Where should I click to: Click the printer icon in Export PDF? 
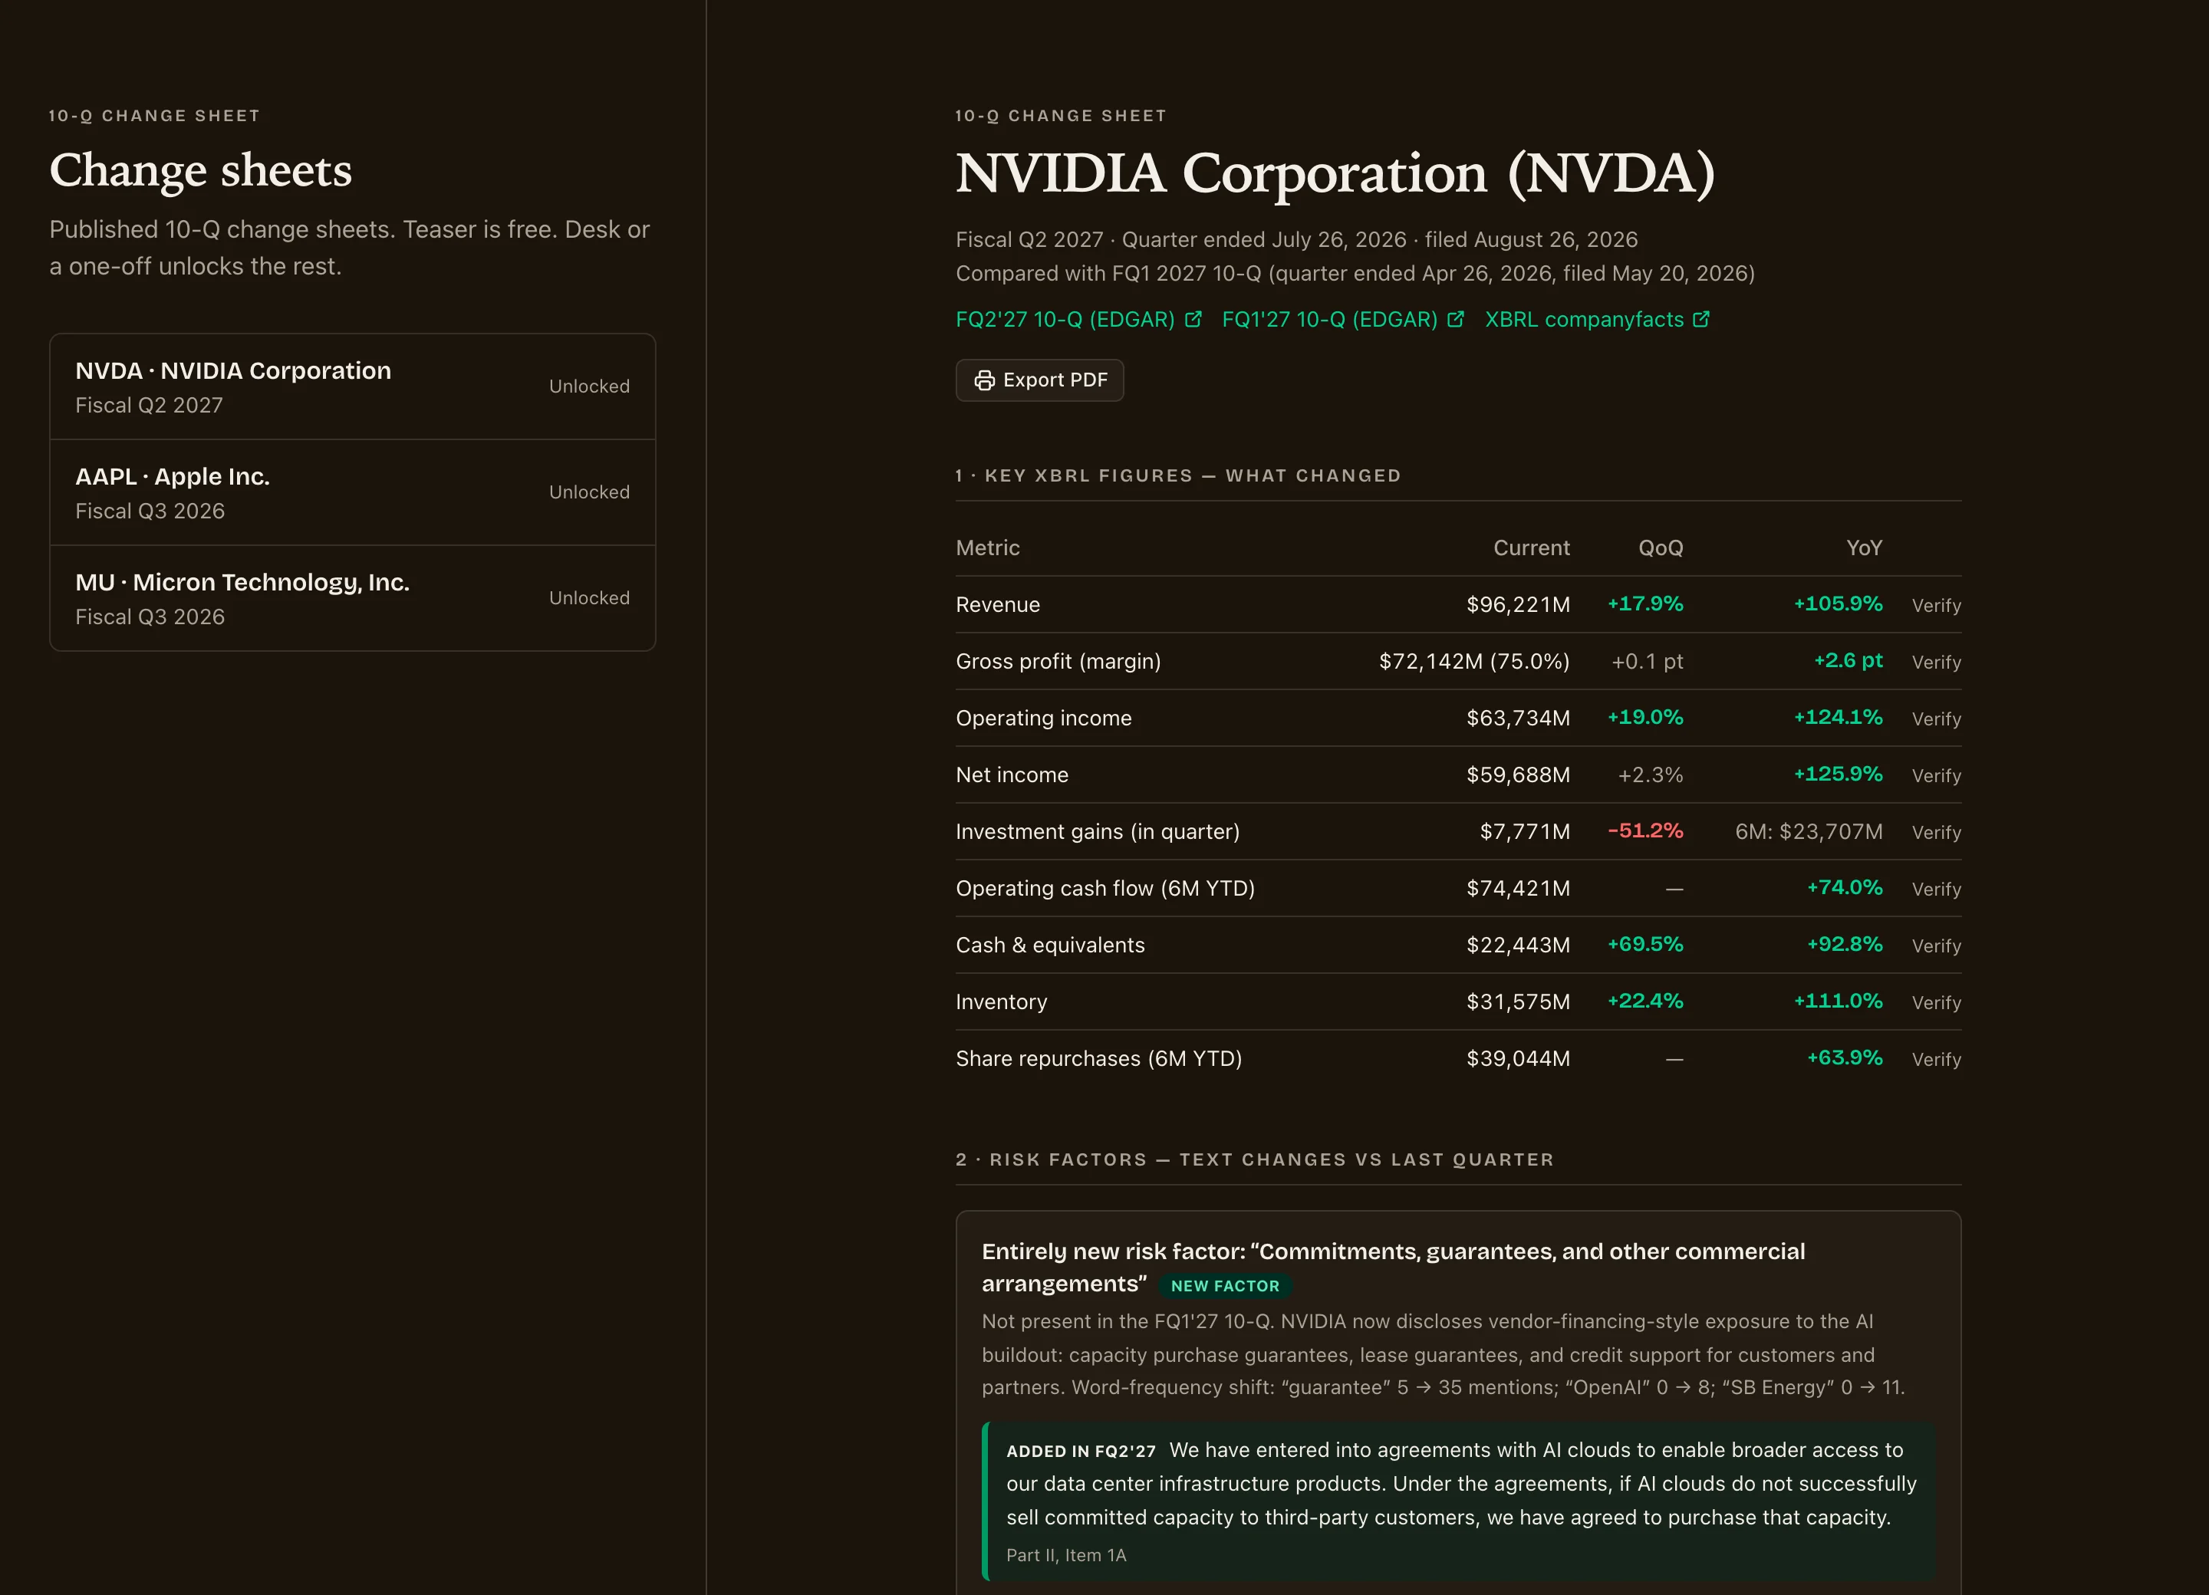point(985,380)
